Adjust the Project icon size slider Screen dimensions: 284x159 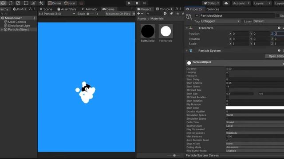click(x=174, y=155)
